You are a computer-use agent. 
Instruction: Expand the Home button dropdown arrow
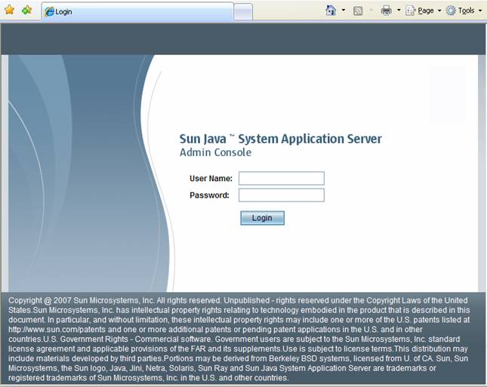(344, 11)
